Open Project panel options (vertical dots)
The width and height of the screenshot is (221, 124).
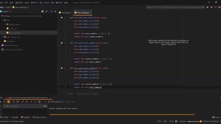(51, 11)
